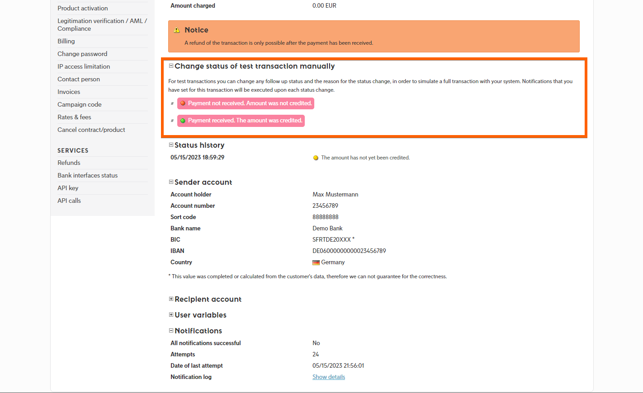643x393 pixels.
Task: Collapse the Status history section
Action: [x=171, y=145]
